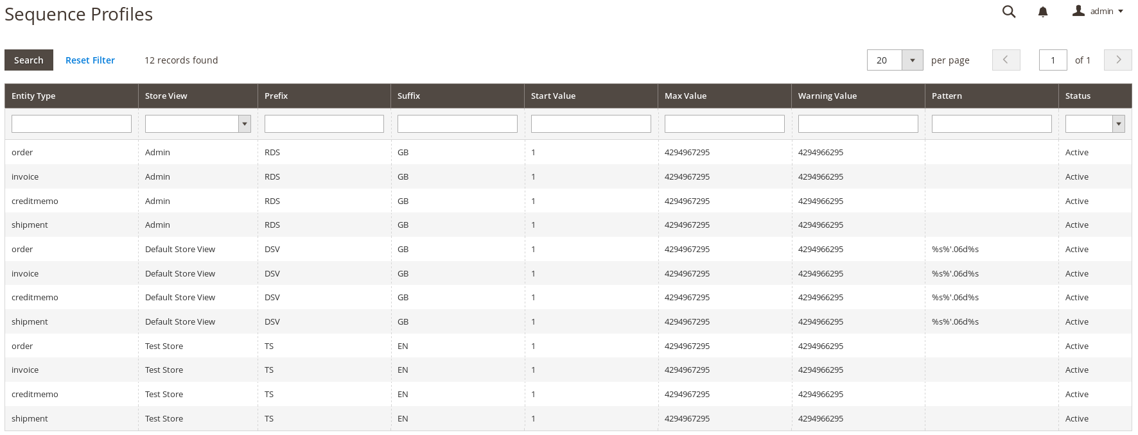The height and width of the screenshot is (435, 1138).
Task: Focus the Warning Value filter field
Action: click(858, 124)
